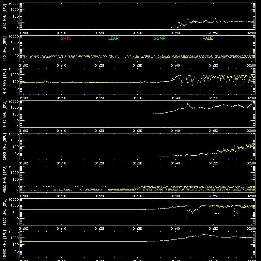Screen dimensions: 261x261
Task: Click 01:30 tick label below 610 MHz plot
Action: [137, 98]
